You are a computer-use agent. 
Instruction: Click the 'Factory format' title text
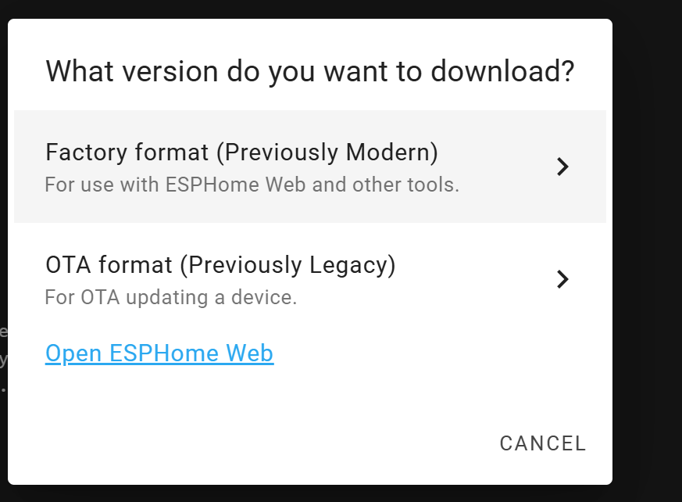click(127, 152)
